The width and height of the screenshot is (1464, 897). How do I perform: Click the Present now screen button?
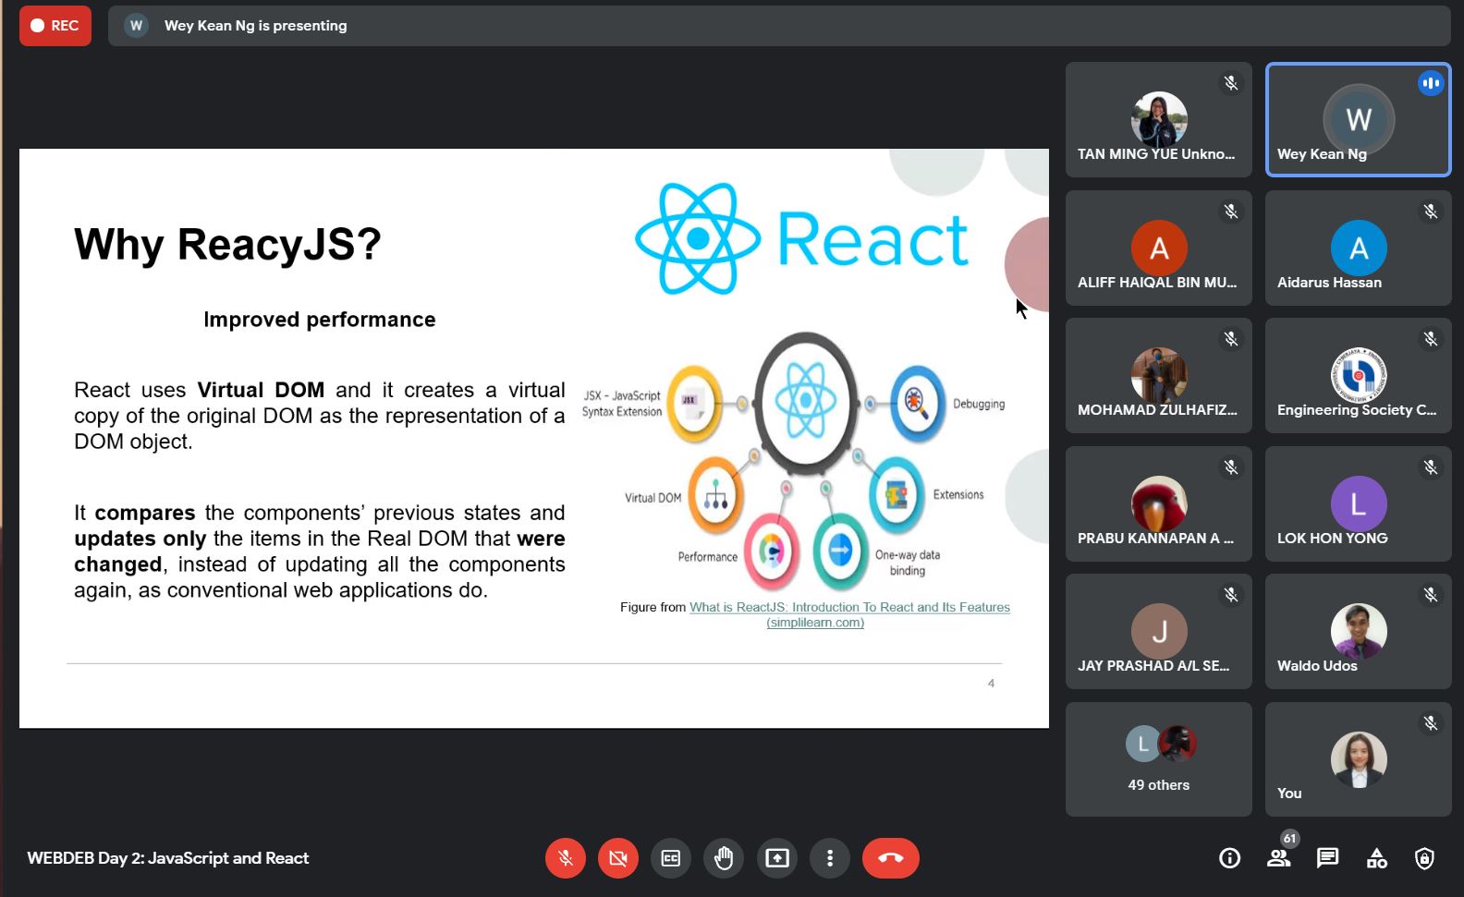click(x=777, y=858)
